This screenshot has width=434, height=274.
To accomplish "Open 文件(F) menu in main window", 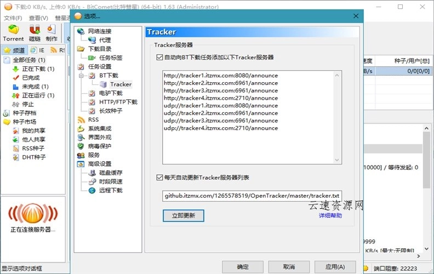I will point(13,18).
